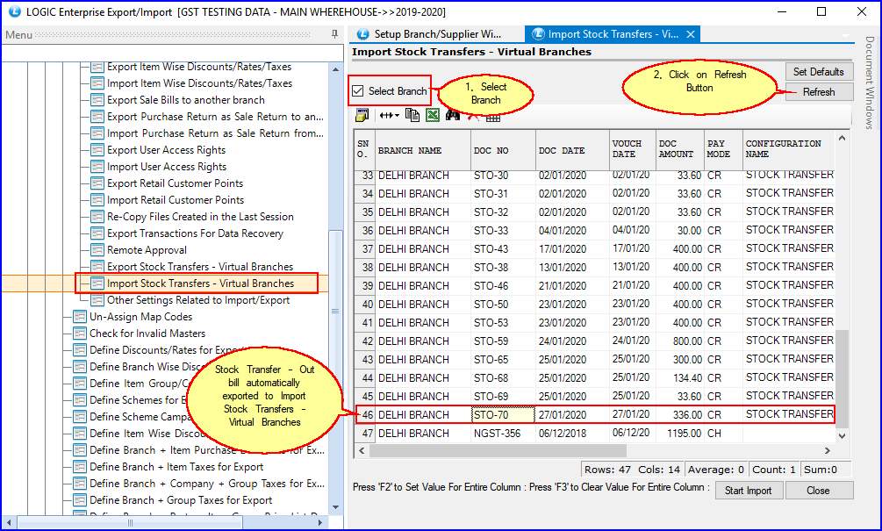Click the grid's vertical scrollbar down arrow
Image resolution: width=882 pixels, height=531 pixels.
tap(843, 434)
